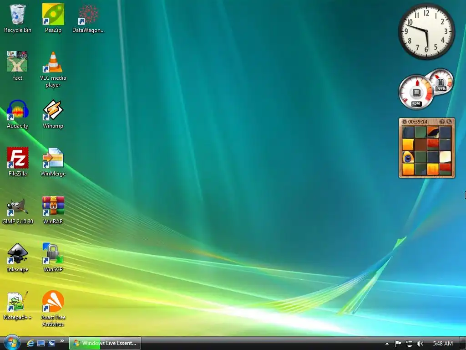Click the memory meter dial showing 33%
The width and height of the screenshot is (466, 350).
[x=441, y=82]
